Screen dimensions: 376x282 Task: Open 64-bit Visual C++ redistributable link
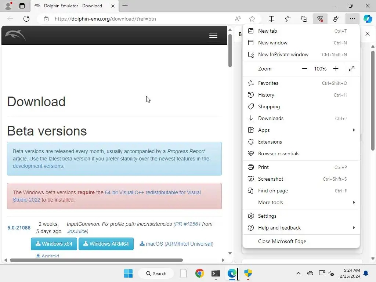107,196
